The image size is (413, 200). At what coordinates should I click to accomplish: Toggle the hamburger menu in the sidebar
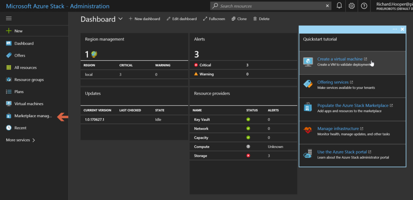coord(9,18)
